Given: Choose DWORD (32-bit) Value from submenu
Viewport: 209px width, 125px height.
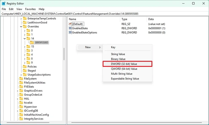Looking at the screenshot, I should [x=127, y=64].
